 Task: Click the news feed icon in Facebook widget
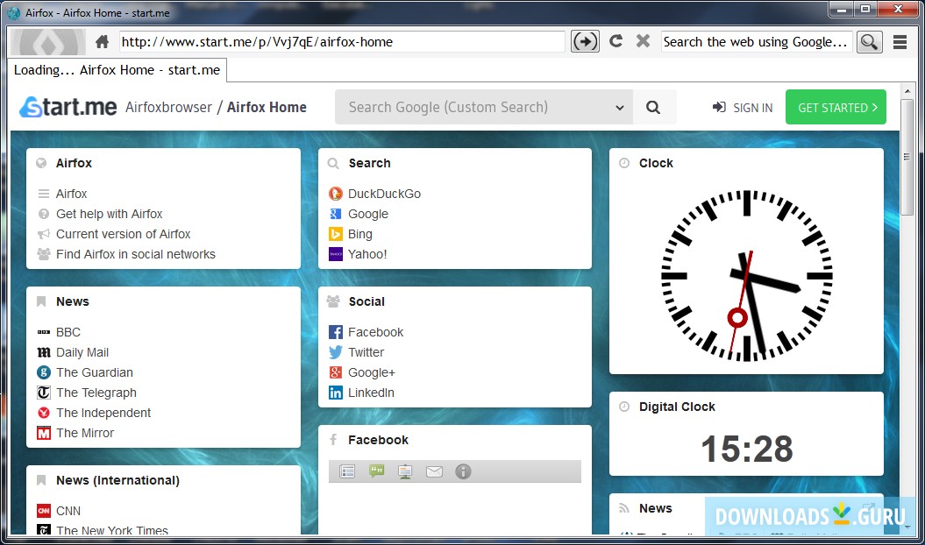[347, 471]
